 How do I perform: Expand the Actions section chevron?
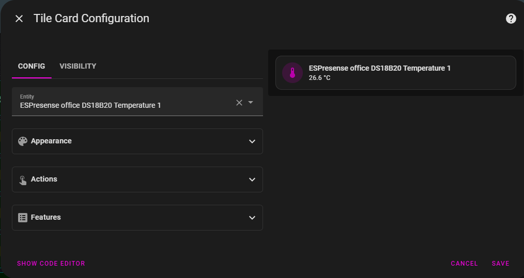tap(252, 179)
